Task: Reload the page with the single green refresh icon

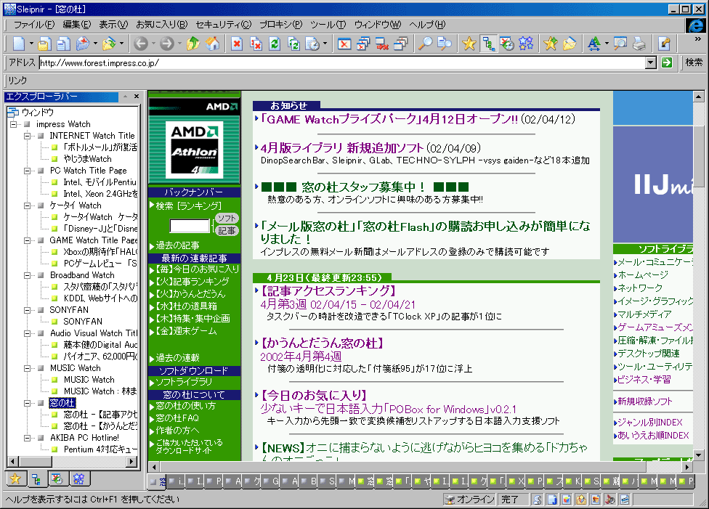Action: click(275, 44)
